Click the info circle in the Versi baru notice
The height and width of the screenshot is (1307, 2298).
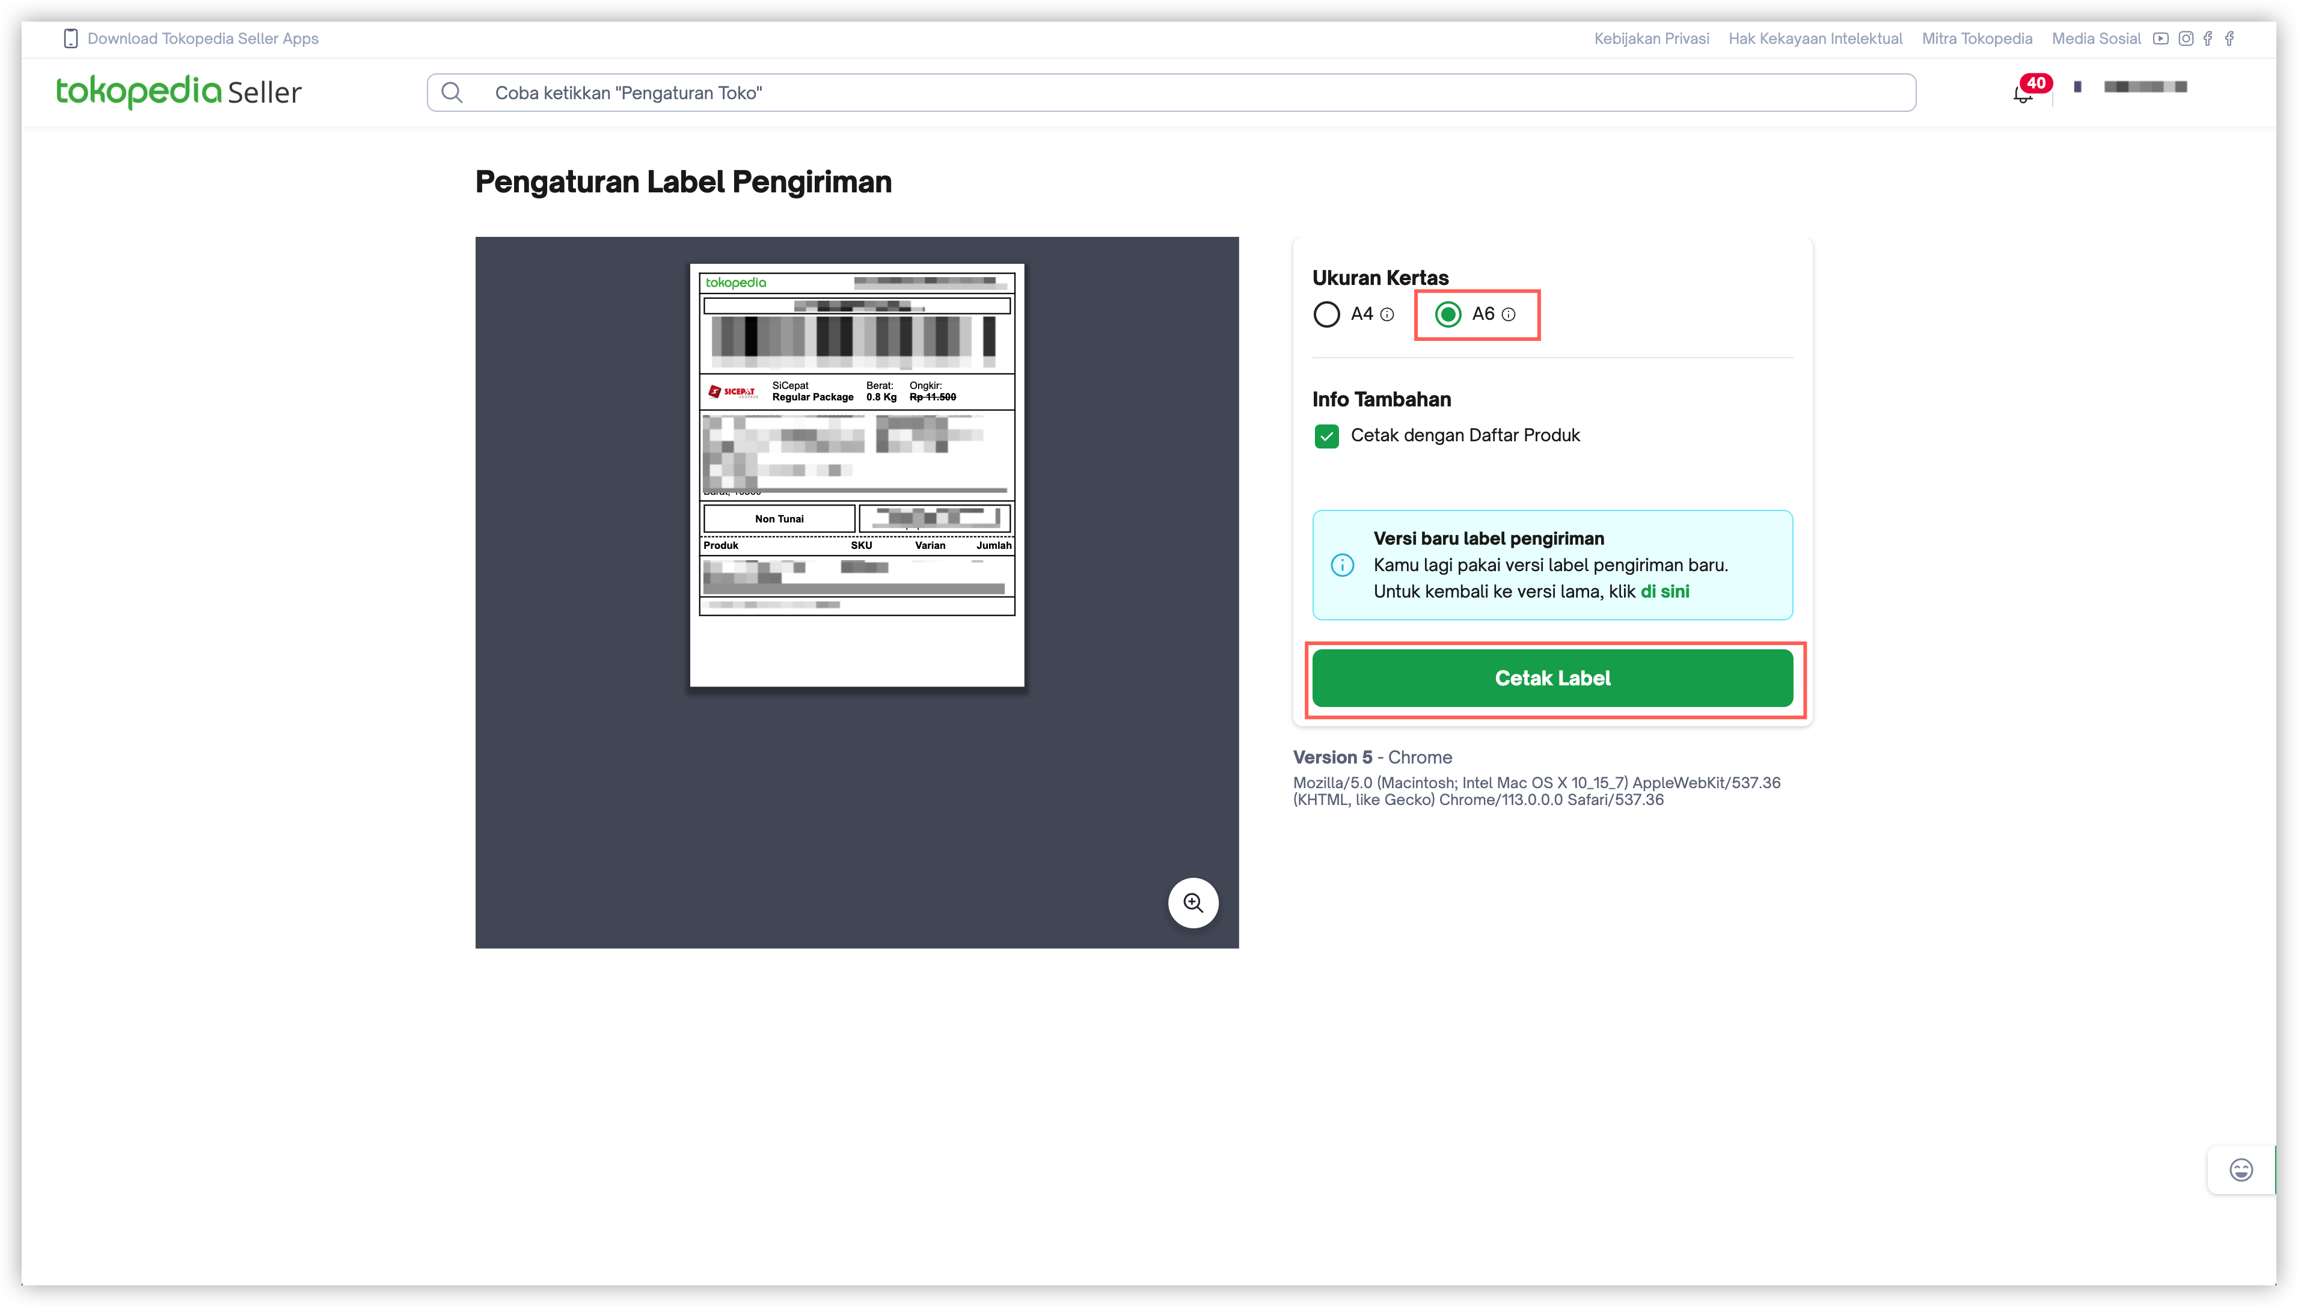(x=1342, y=565)
